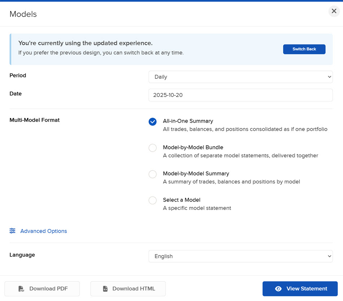Screen dimensions: 343x301
Task: Click the HTML code file icon
Action: 105,289
